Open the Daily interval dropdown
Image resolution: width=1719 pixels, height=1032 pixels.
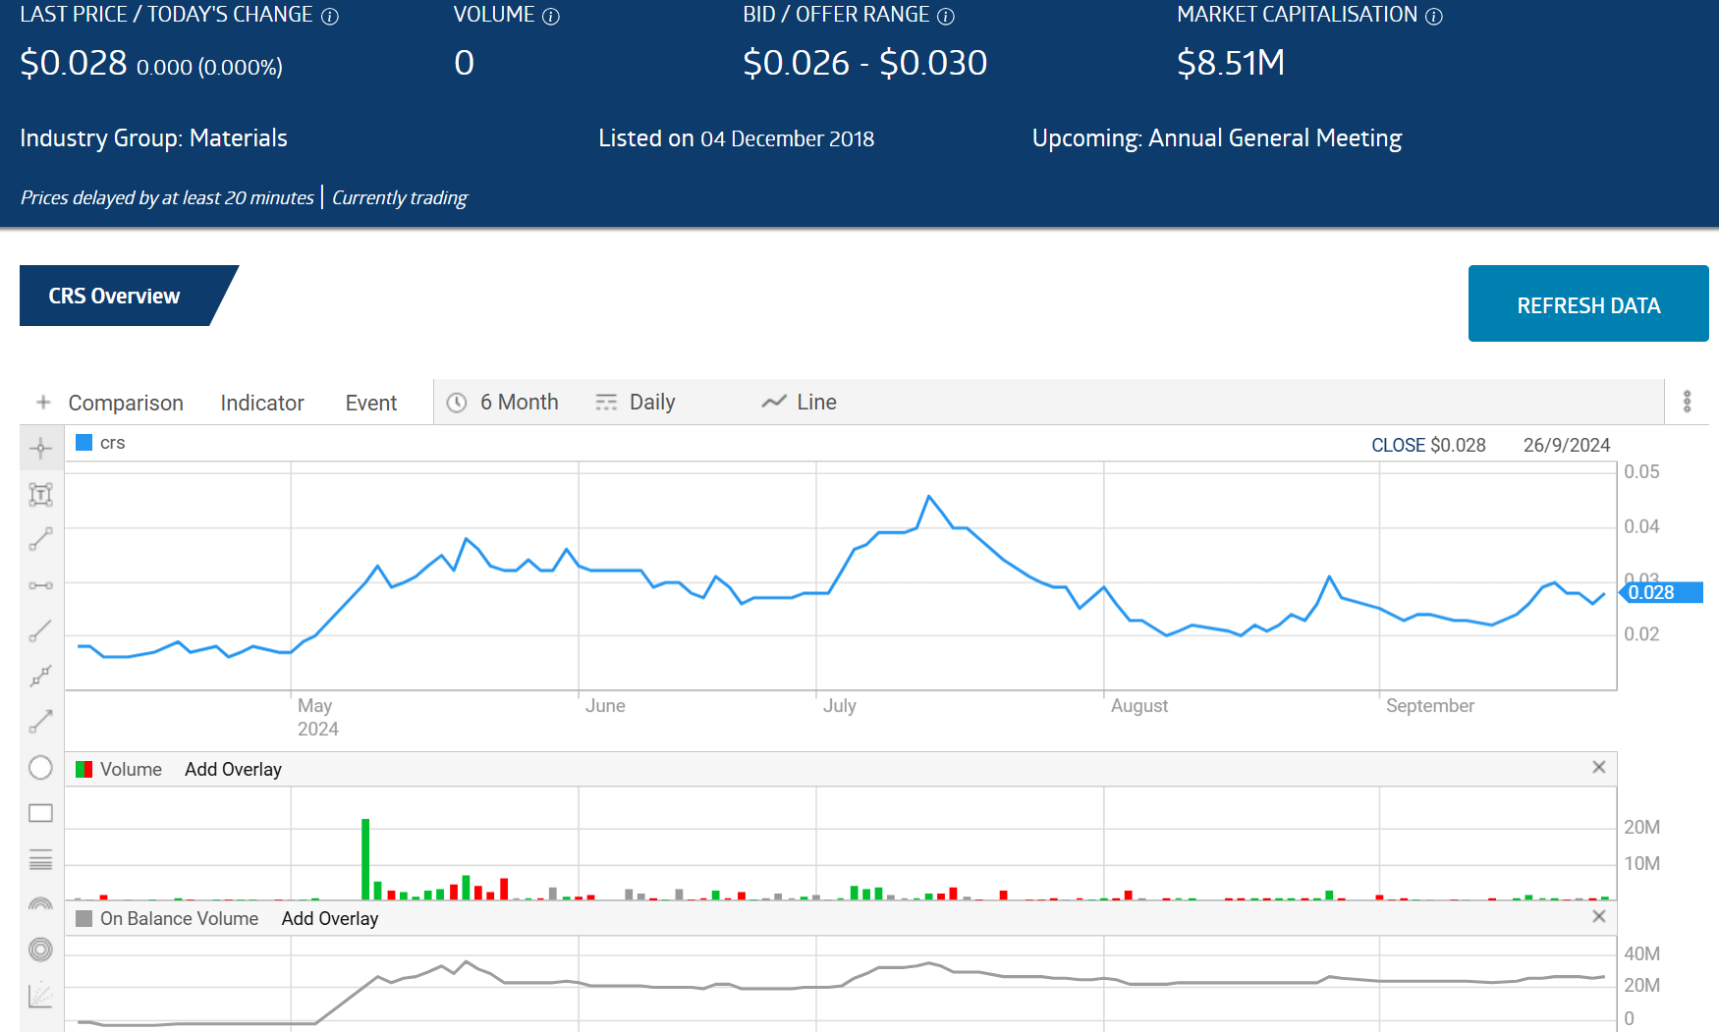click(x=636, y=403)
